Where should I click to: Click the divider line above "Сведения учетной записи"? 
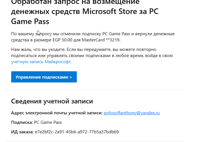click(x=94, y=89)
